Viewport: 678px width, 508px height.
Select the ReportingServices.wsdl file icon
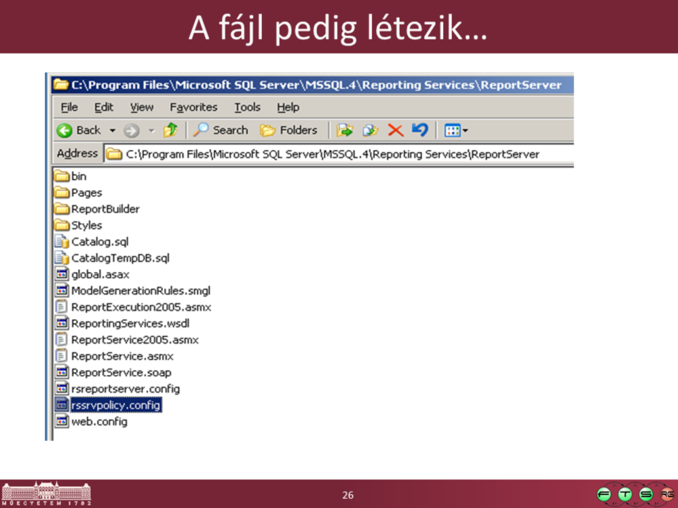62,323
